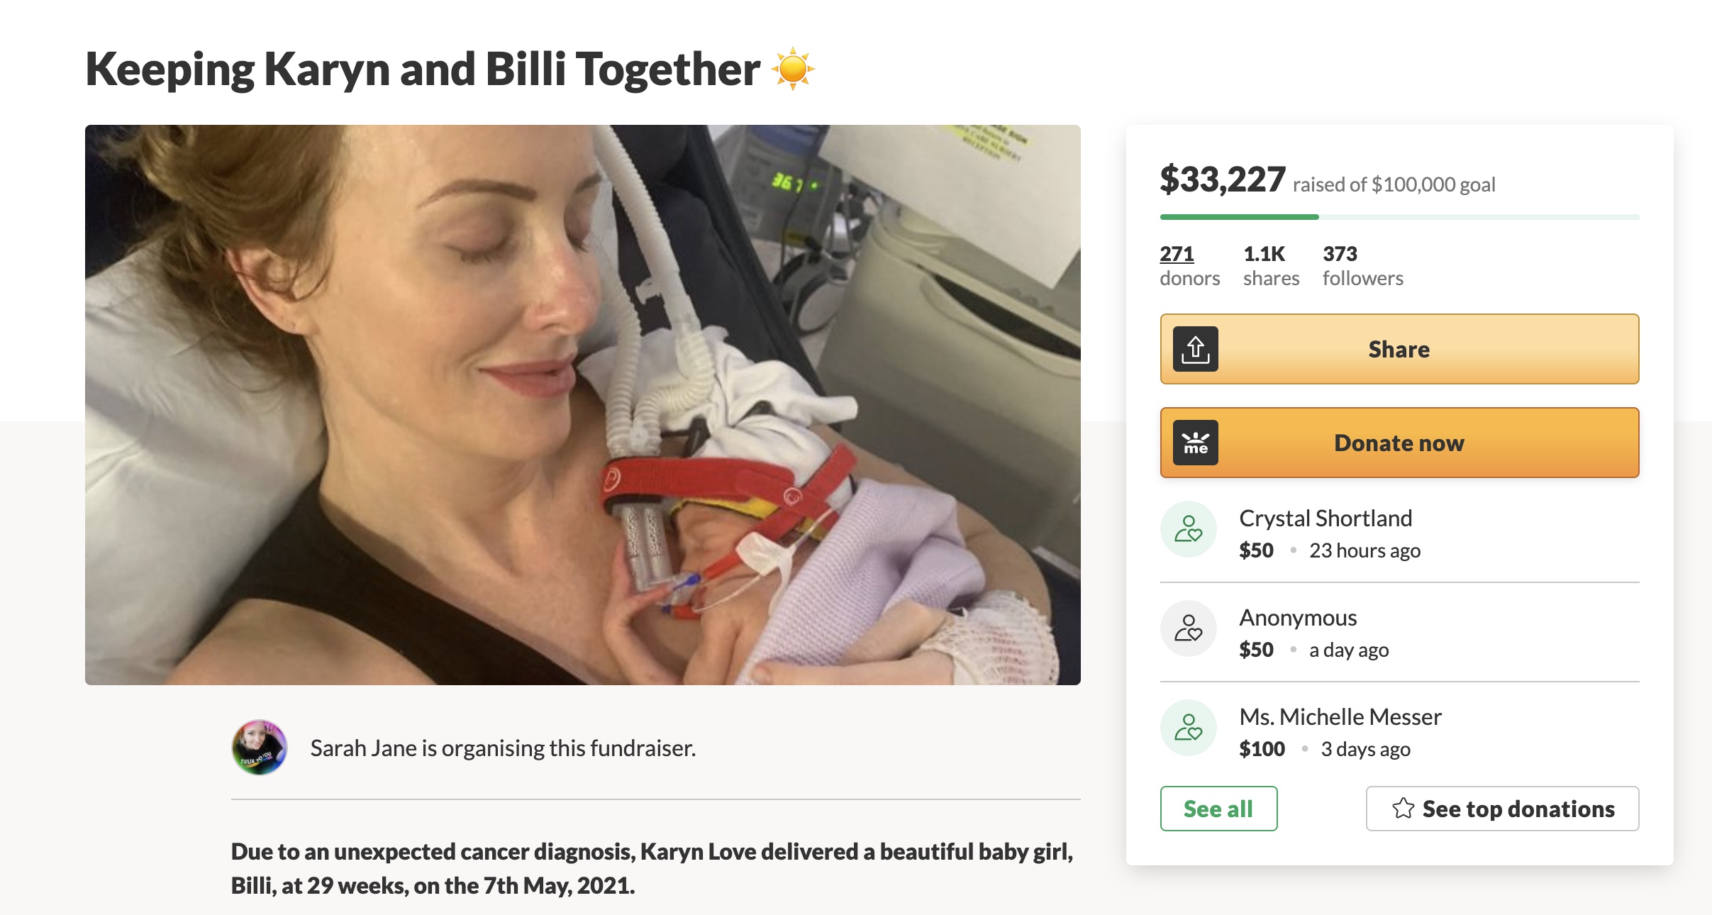Click Ms. Michelle Messer's donor avatar icon
This screenshot has width=1712, height=915.
1188,728
